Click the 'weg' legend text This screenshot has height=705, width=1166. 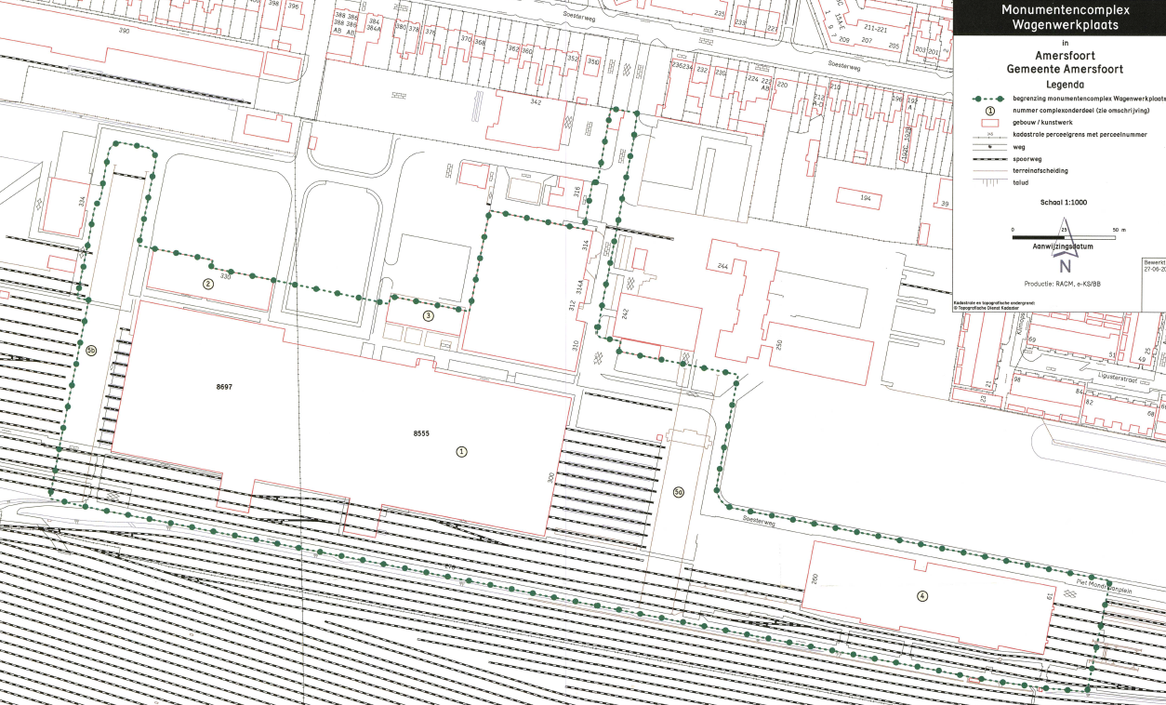point(1019,147)
